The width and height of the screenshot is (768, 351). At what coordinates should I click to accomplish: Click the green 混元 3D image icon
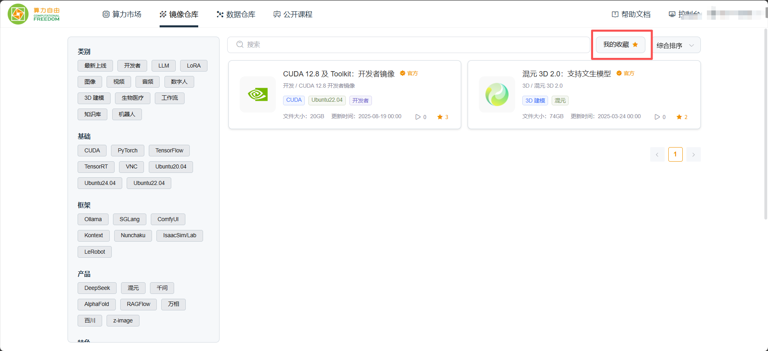pyautogui.click(x=497, y=94)
